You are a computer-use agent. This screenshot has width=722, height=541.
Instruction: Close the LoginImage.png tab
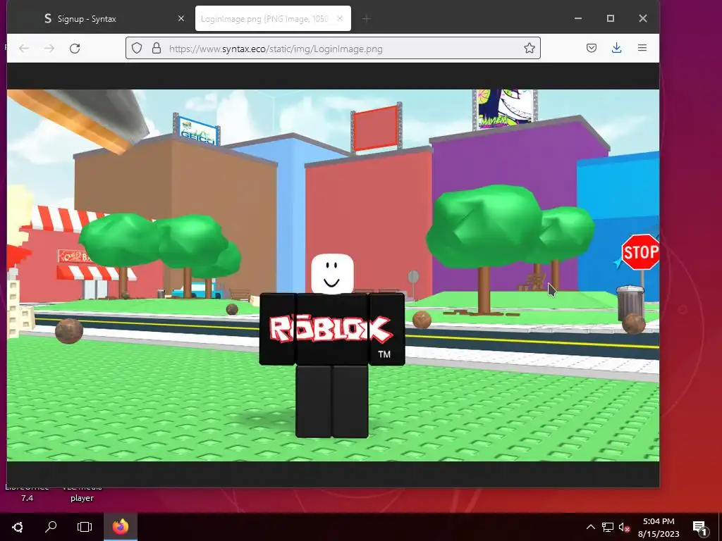click(340, 19)
